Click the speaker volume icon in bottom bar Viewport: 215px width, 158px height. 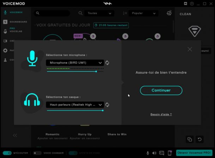tap(154, 153)
